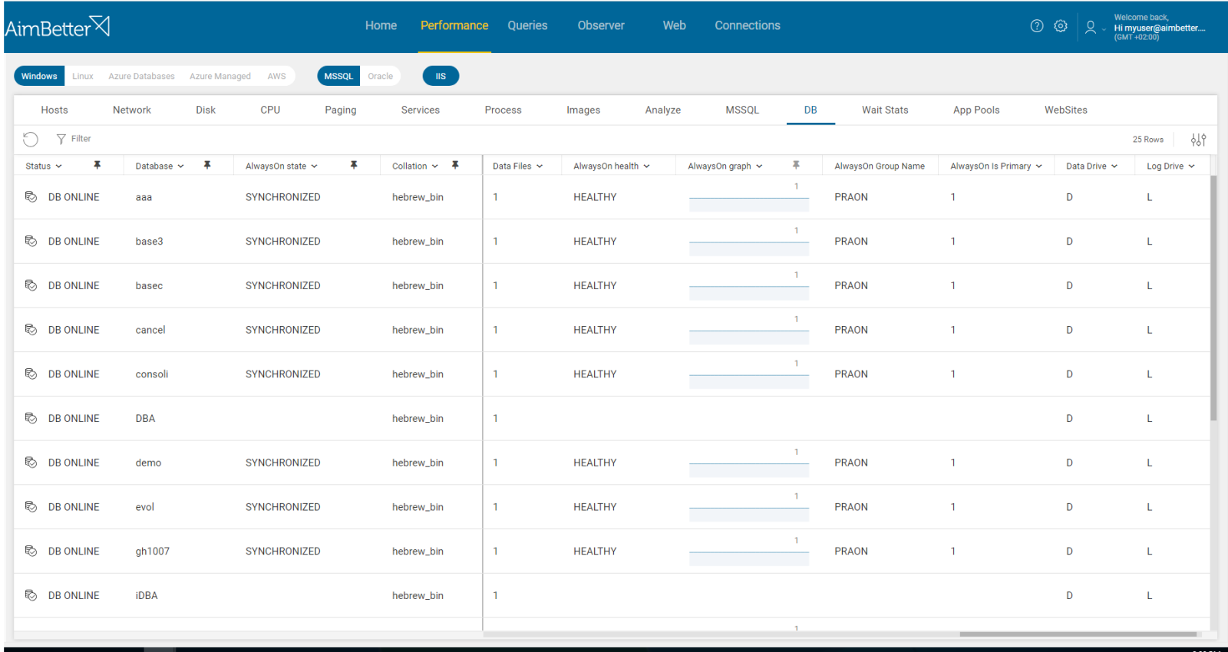Open AlwaysOn state column dropdown
Image resolution: width=1228 pixels, height=652 pixels.
tap(314, 166)
